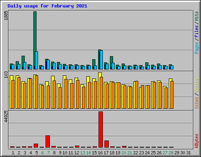201x157 pixels.
Task: Click the tallest red KBytes bar on day 16
Action: [100, 130]
